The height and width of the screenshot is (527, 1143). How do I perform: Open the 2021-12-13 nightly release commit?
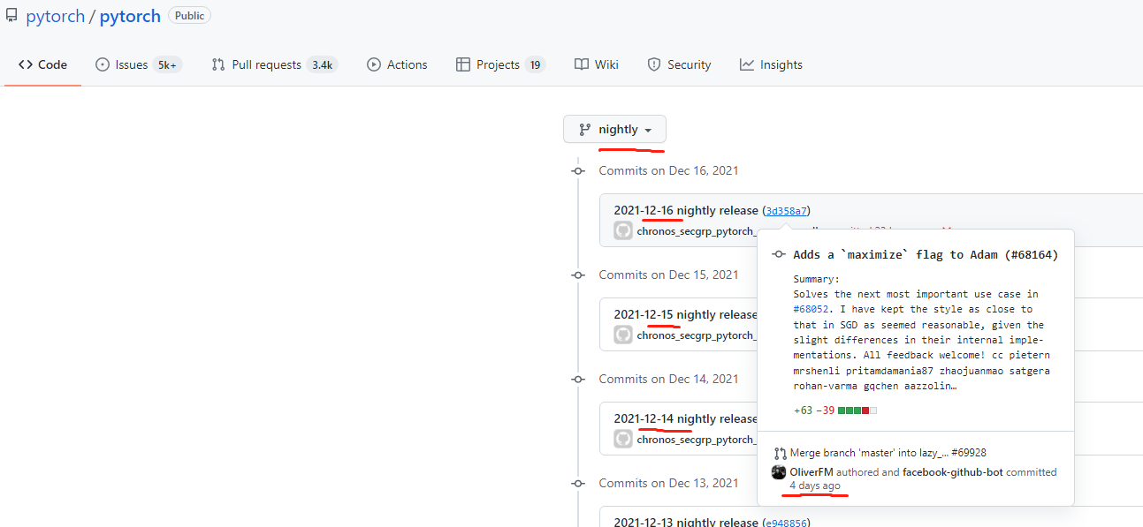686,523
